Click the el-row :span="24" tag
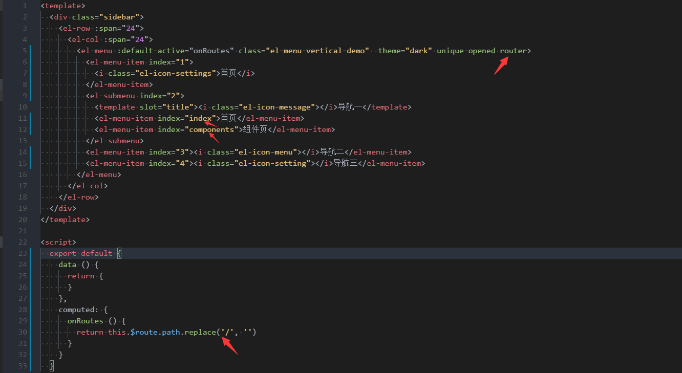The width and height of the screenshot is (682, 373). tap(101, 28)
